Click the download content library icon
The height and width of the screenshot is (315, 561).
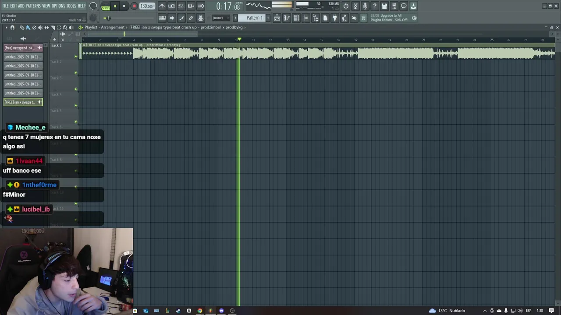[413, 6]
